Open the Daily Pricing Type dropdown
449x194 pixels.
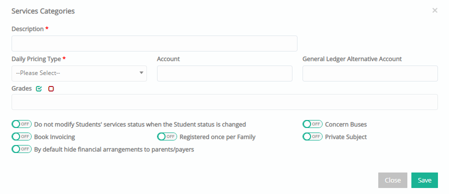pyautogui.click(x=79, y=73)
